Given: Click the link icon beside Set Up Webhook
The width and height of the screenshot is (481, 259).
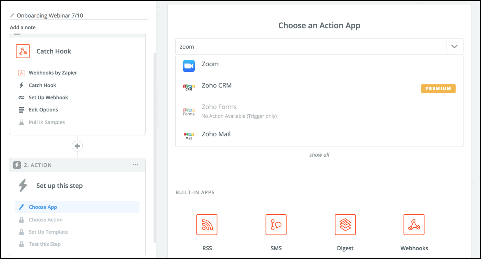Looking at the screenshot, I should [21, 97].
